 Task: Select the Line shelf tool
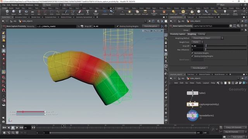(x=45, y=12)
